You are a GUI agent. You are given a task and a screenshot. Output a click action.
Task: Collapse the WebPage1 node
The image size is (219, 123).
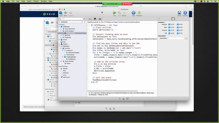coord(59,46)
